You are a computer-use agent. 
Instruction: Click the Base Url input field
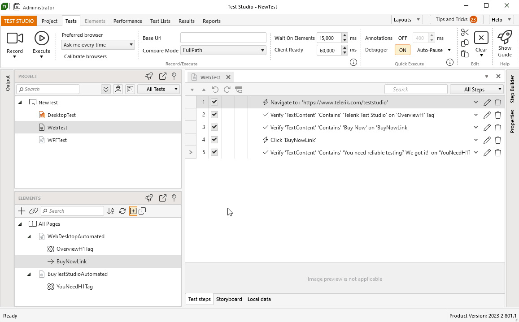(223, 38)
